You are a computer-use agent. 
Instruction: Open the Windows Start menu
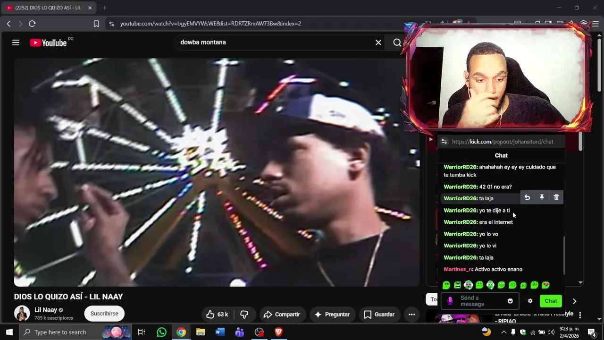tap(9, 332)
